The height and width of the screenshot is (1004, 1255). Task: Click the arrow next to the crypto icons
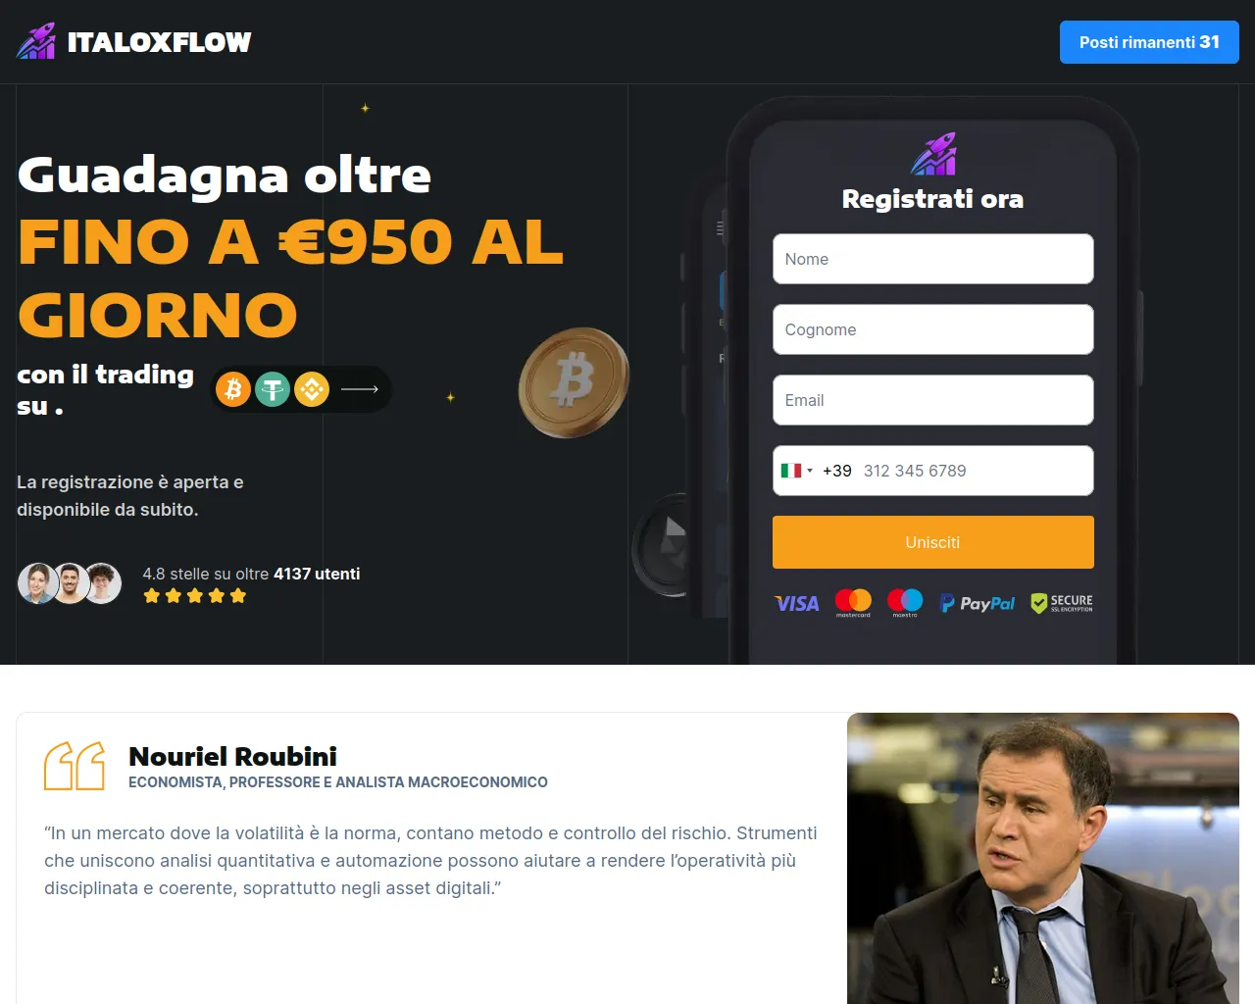pos(360,389)
